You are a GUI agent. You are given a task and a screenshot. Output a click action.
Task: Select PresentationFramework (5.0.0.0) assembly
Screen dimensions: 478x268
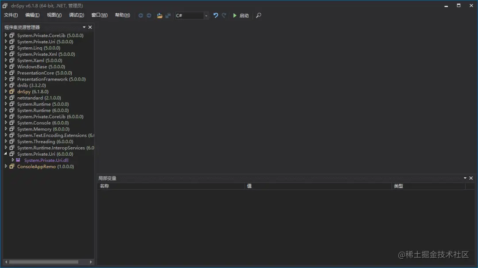click(51, 79)
